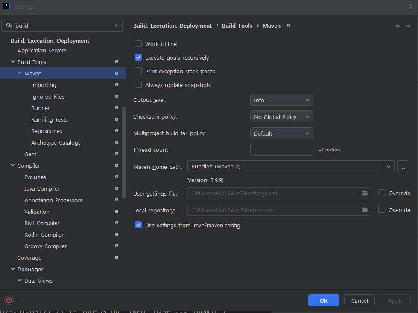Open the Repositories settings page

pyautogui.click(x=47, y=131)
